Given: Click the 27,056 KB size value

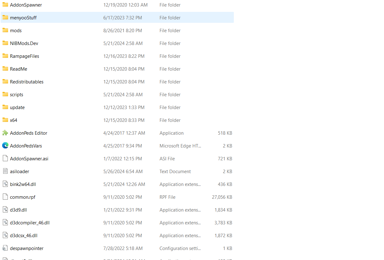Looking at the screenshot, I should (222, 197).
